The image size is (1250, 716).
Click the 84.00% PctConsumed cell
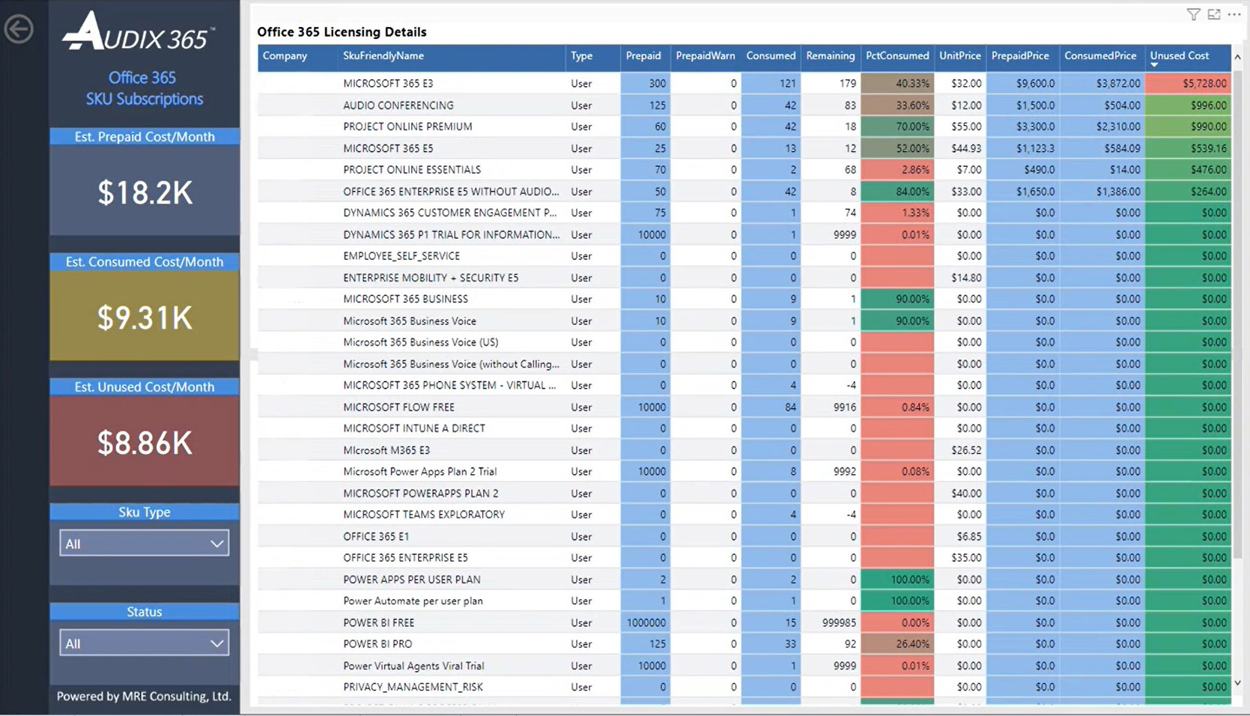coord(897,192)
